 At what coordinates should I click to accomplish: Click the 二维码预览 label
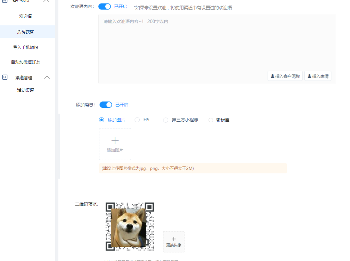(87, 204)
